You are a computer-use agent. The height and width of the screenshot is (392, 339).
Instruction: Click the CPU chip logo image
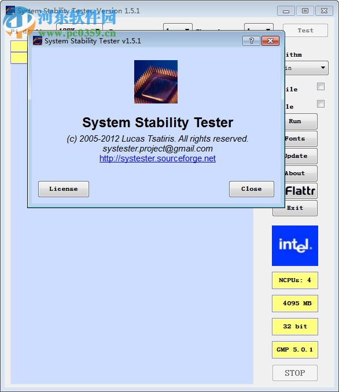point(156,82)
